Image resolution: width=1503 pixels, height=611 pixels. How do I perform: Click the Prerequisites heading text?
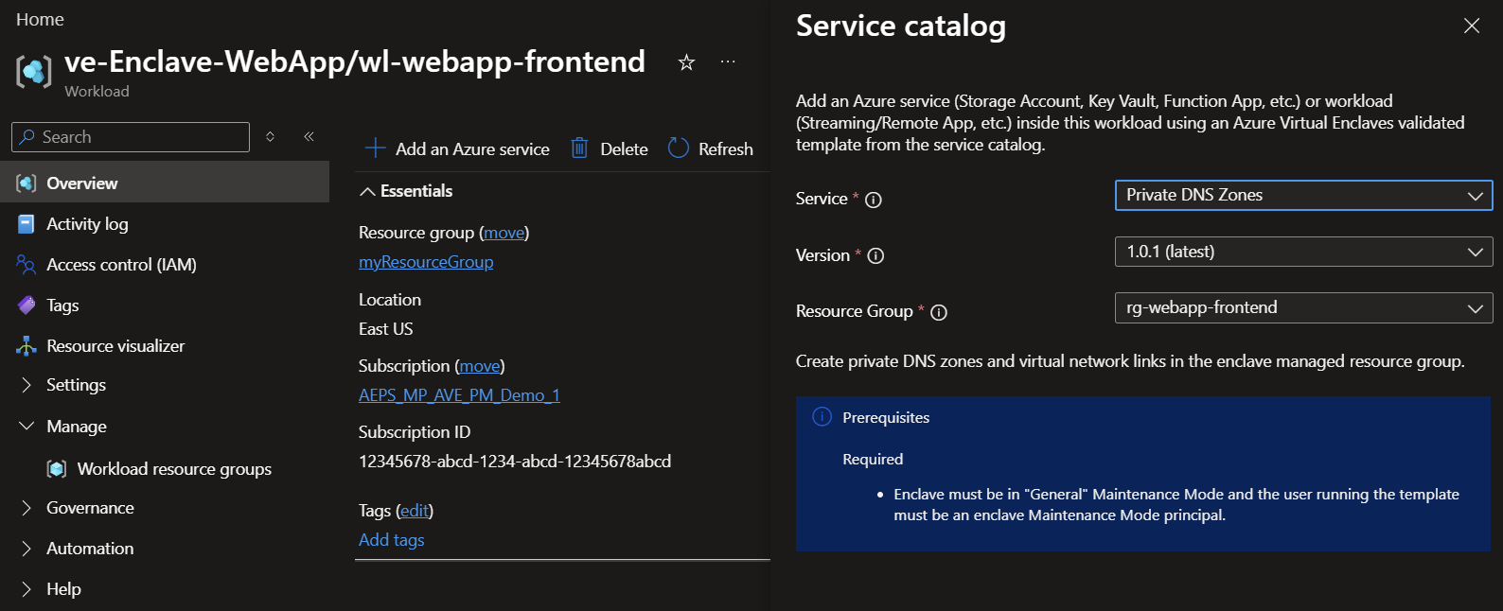886,418
